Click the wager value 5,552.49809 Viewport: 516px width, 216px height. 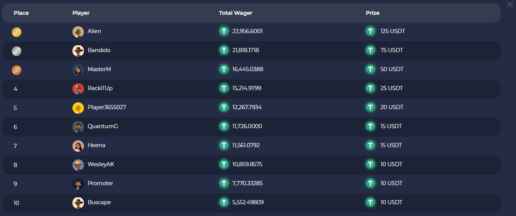coord(248,202)
